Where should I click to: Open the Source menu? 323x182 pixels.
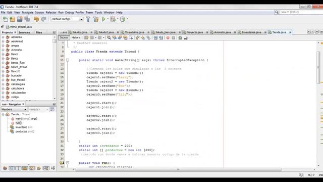[39, 12]
